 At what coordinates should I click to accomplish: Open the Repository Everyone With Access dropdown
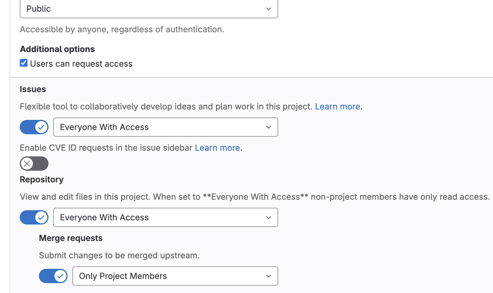(165, 218)
